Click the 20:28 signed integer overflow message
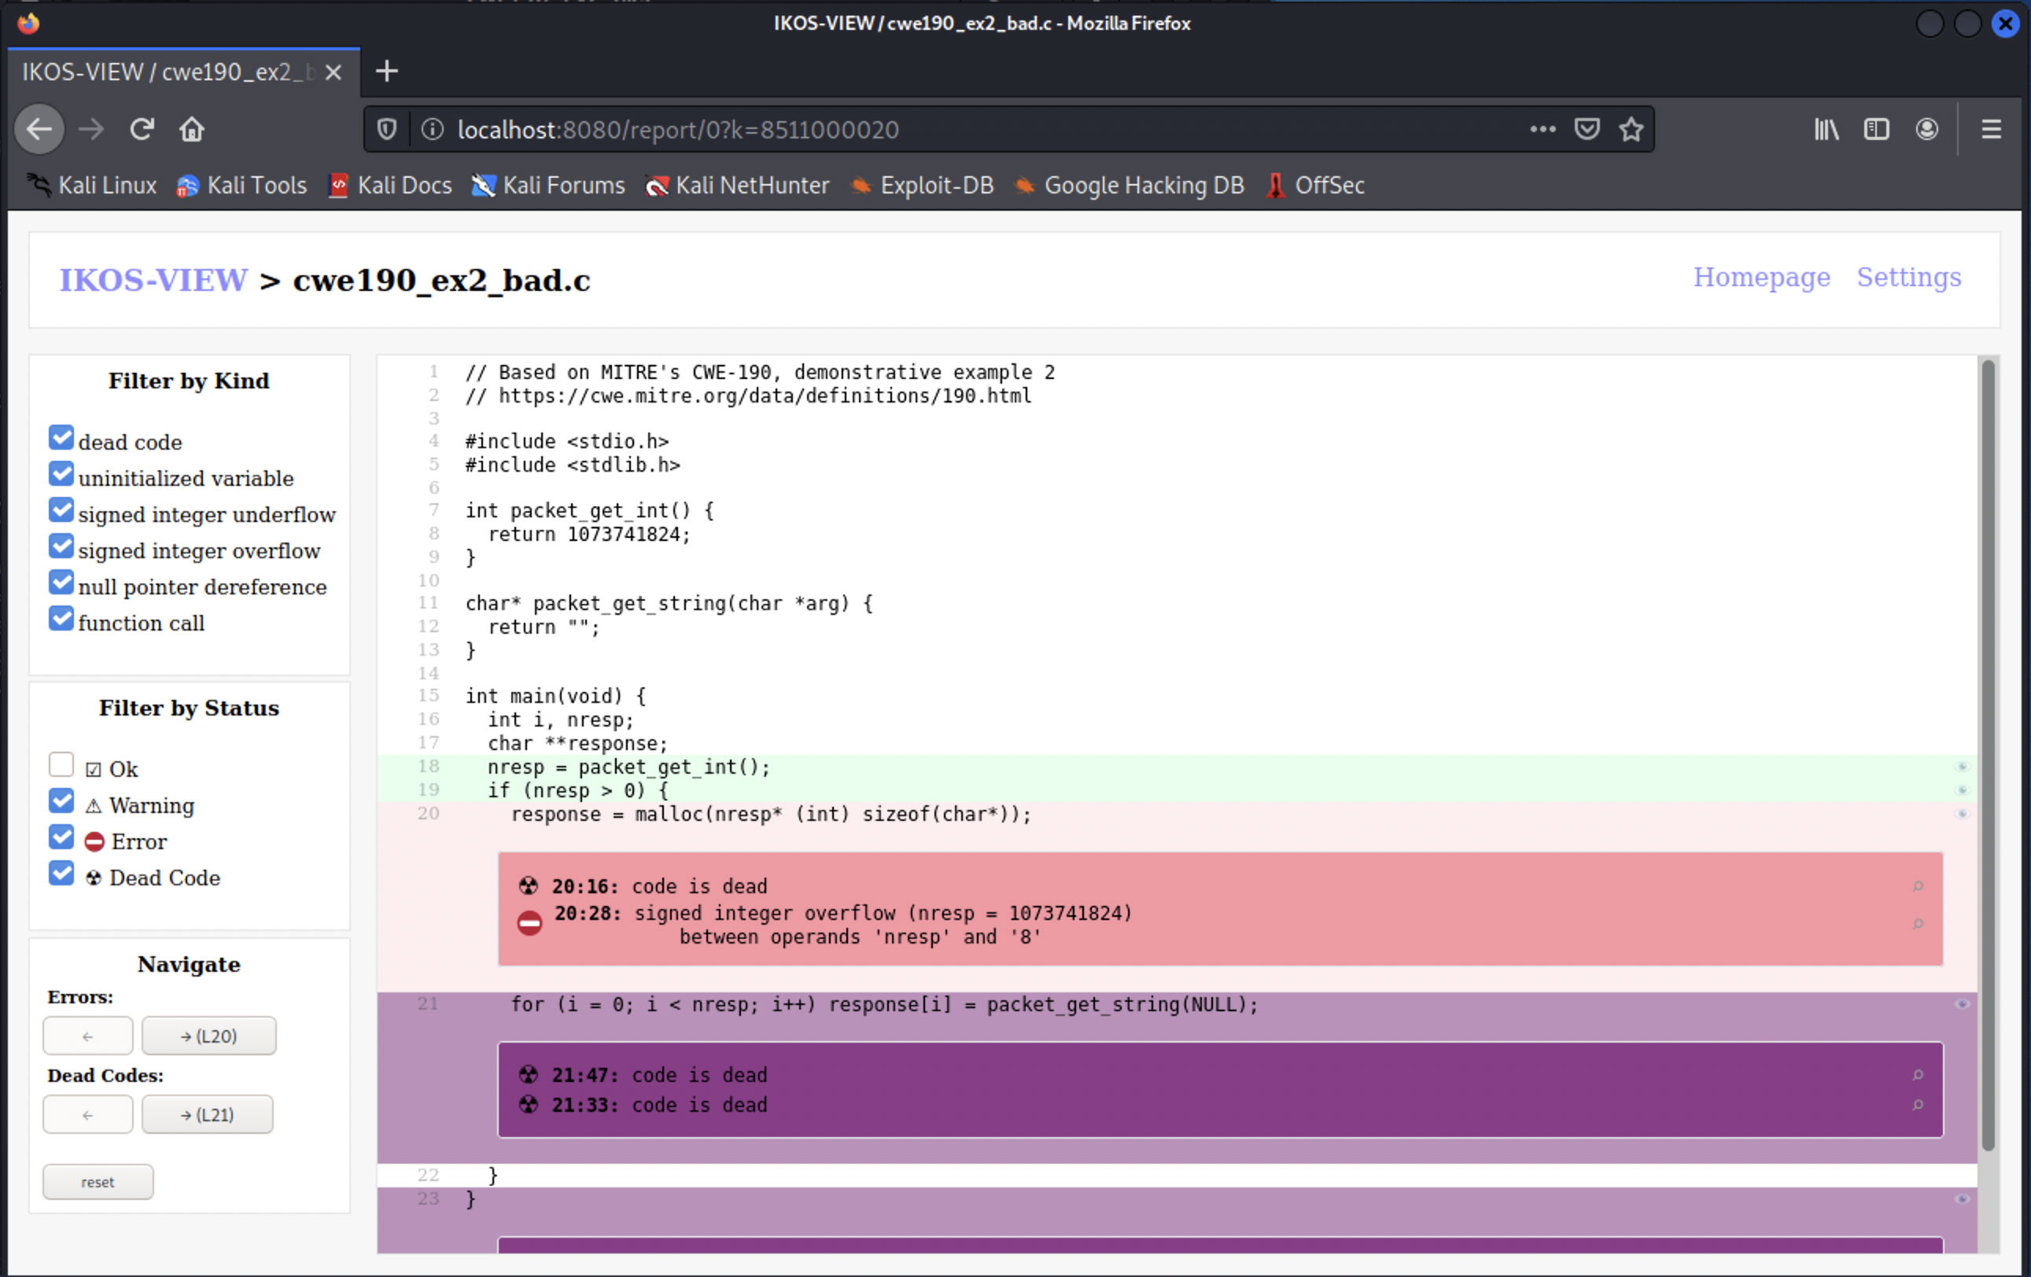 (843, 925)
